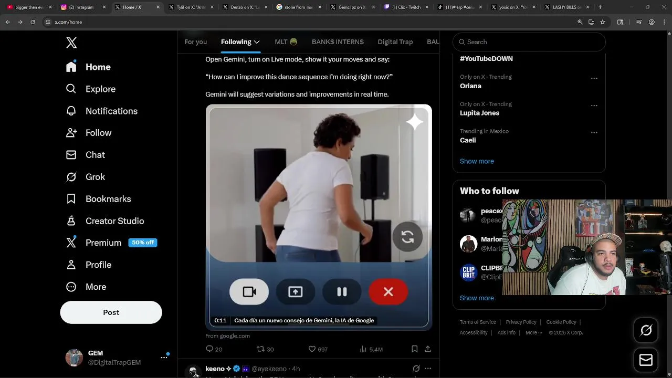Open Terms of Service link
The width and height of the screenshot is (672, 378).
[x=478, y=322]
